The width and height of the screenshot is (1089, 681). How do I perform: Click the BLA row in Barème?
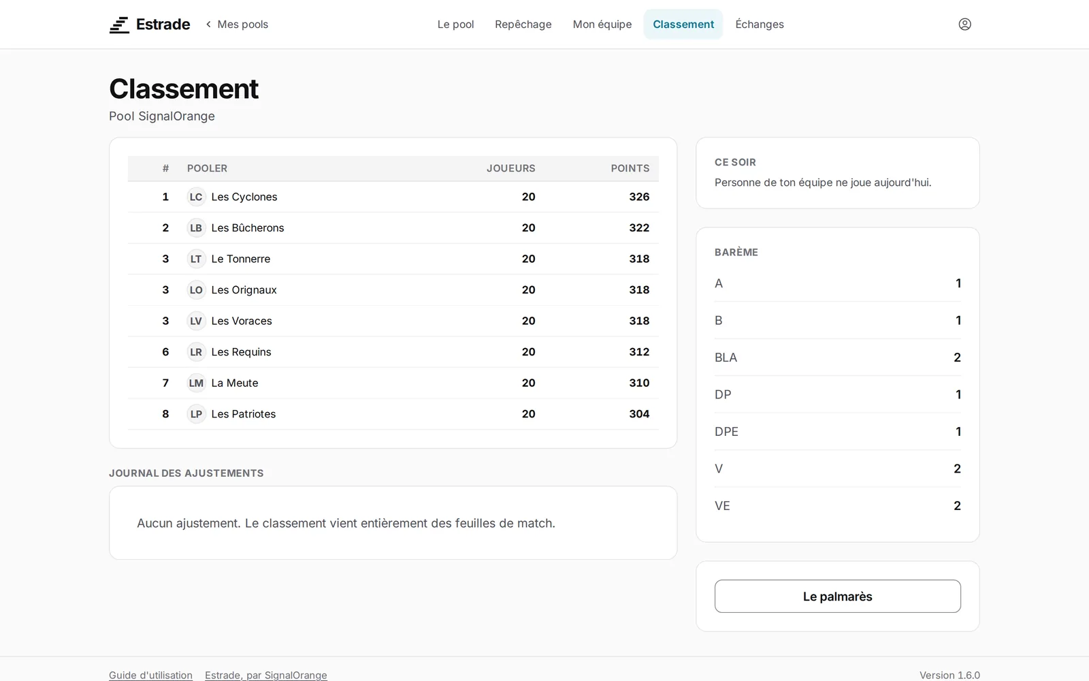pos(838,358)
